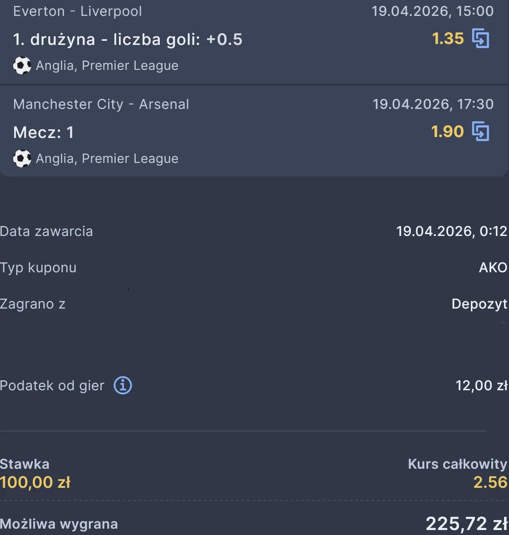
Task: Click the 15:00 kickoff date of Everton match
Action: [x=432, y=11]
